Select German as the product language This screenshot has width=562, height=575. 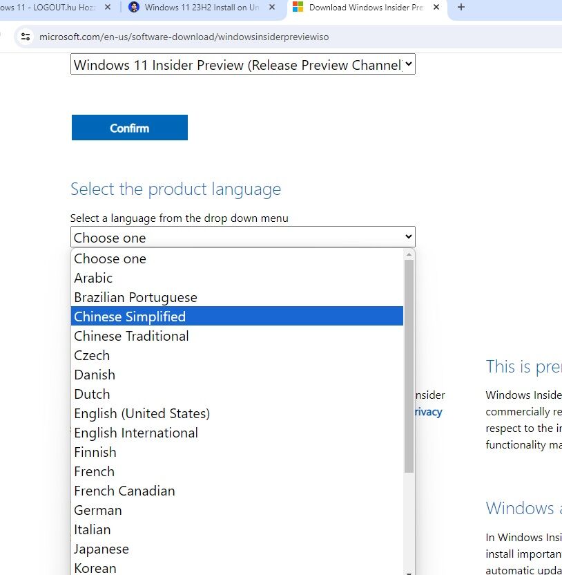pyautogui.click(x=98, y=510)
